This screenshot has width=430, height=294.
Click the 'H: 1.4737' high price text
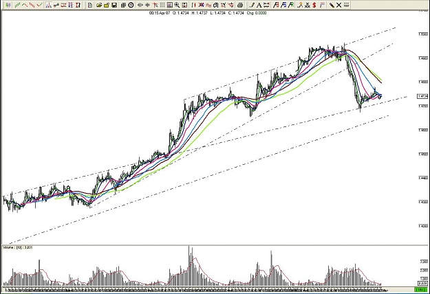[x=199, y=13]
